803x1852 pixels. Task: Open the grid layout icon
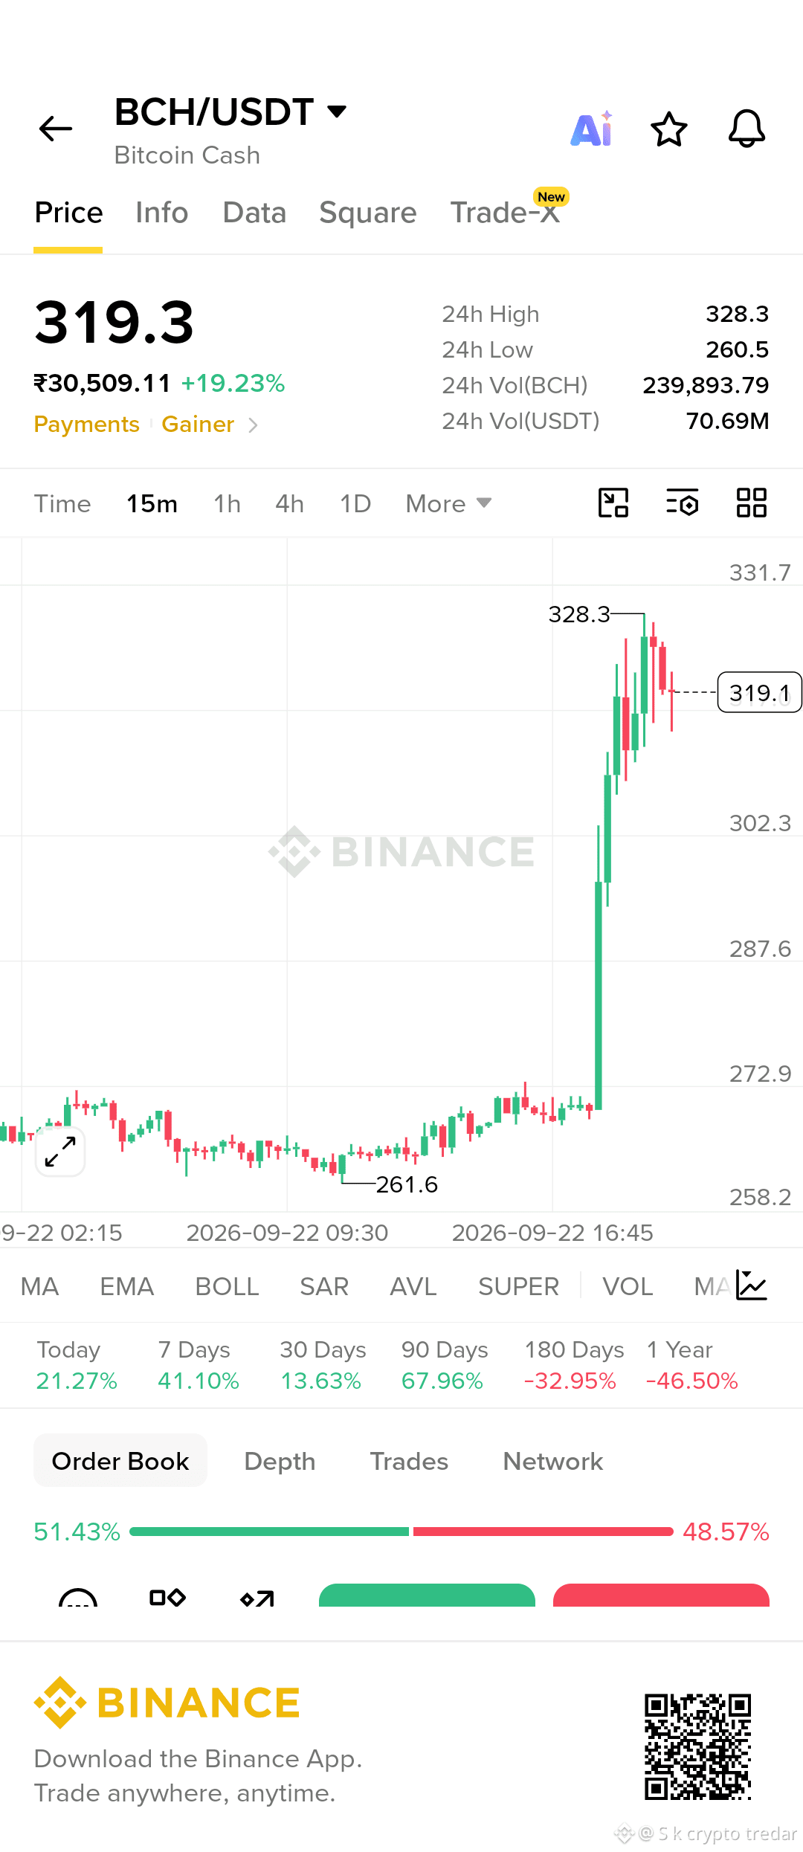(751, 503)
